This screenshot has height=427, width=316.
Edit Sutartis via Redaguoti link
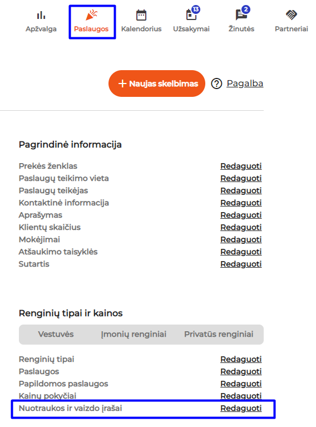[241, 264]
